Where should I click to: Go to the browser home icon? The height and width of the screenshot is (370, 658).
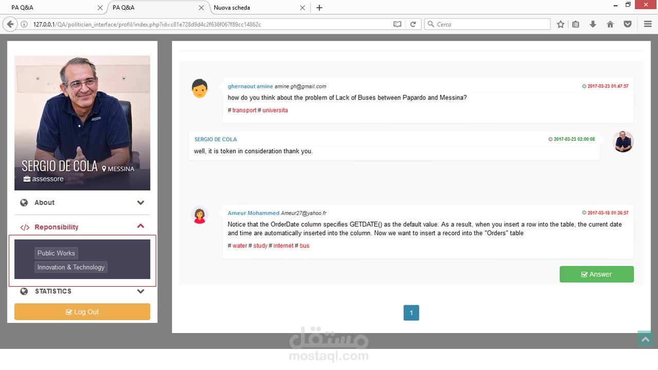[610, 24]
